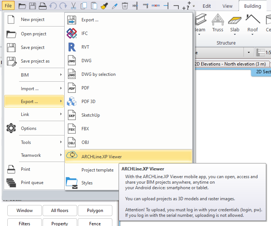Click the Styles folder icon
The image size is (271, 226).
click(x=72, y=183)
